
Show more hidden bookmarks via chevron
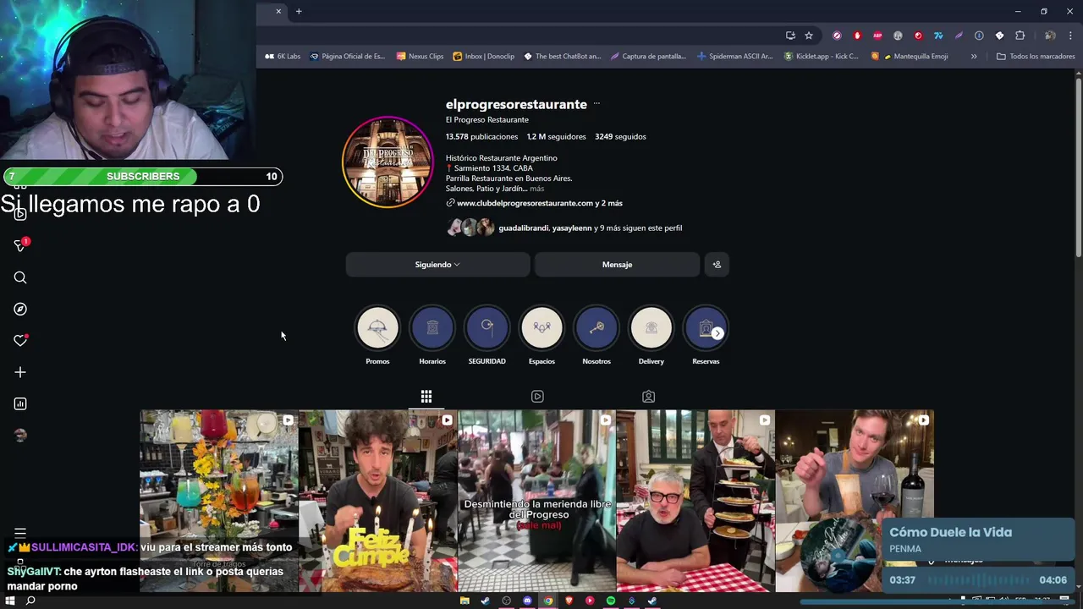tap(974, 57)
